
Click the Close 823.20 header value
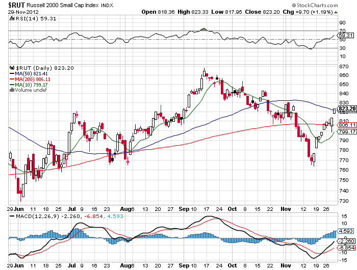pyautogui.click(x=262, y=12)
